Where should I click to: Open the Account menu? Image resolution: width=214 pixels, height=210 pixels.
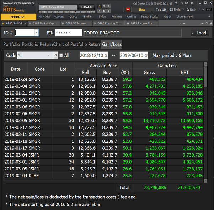pyautogui.click(x=59, y=17)
